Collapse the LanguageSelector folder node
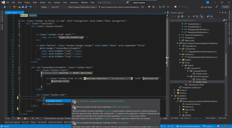 pos(188,71)
